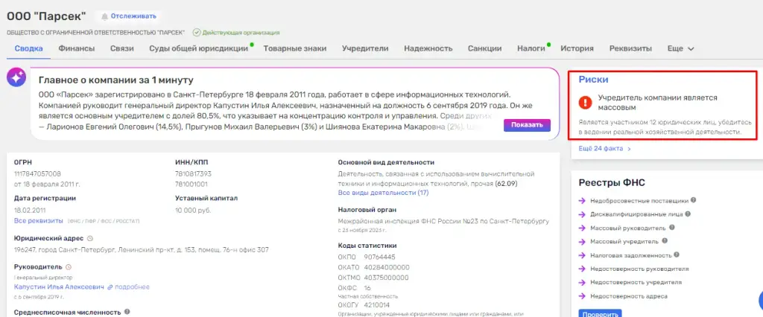Click red clock icon beside Руководитель

(68, 267)
